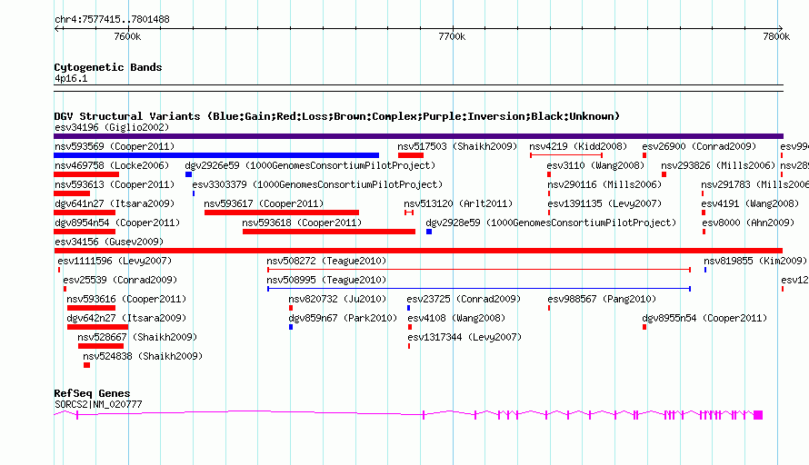
Task: Select the 4p16.1 band label
Action: [x=71, y=79]
